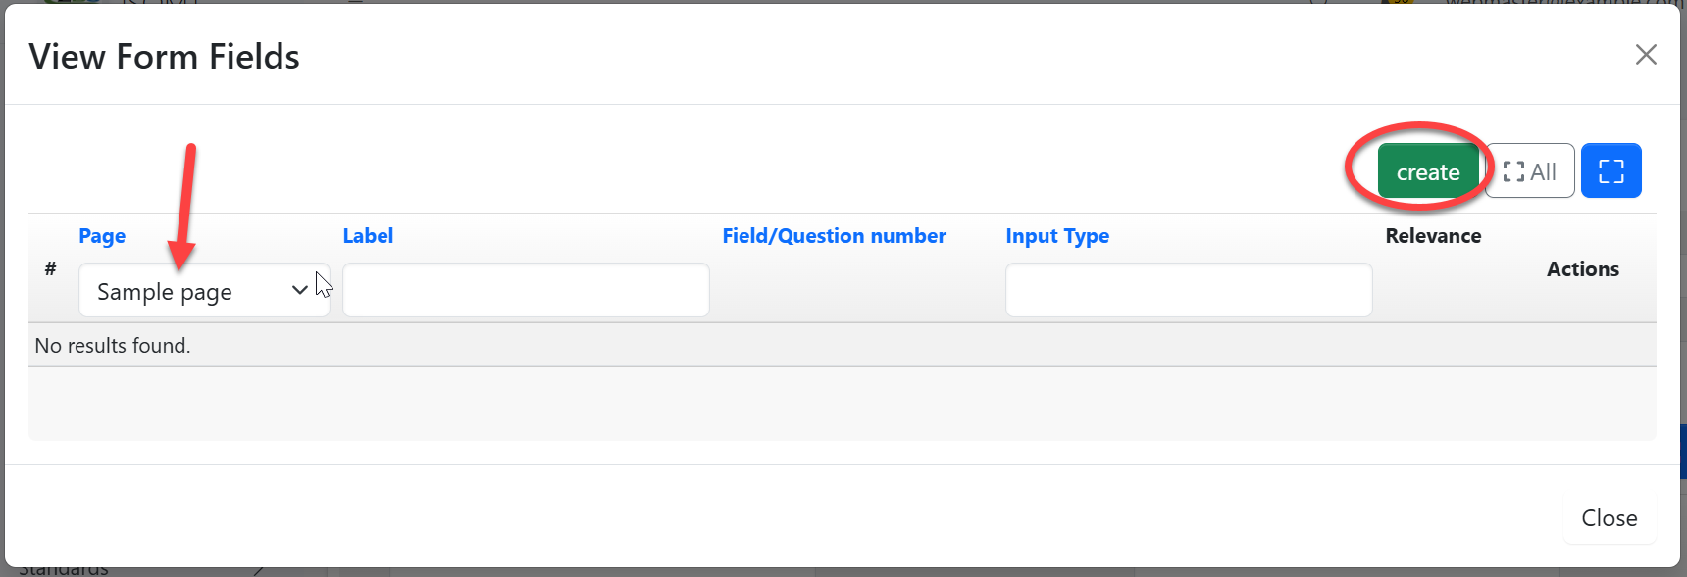Viewport: 1687px width, 577px height.
Task: Sort by Field/Question number column
Action: click(834, 236)
